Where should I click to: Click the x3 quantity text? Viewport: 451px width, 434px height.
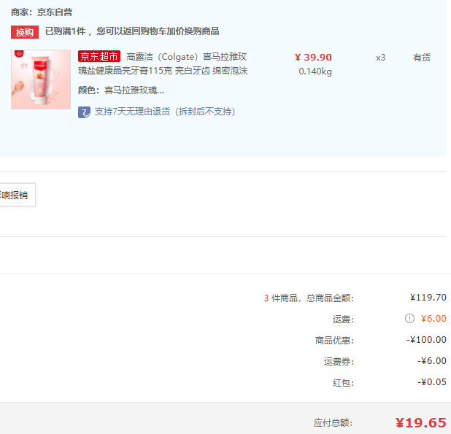pos(380,58)
